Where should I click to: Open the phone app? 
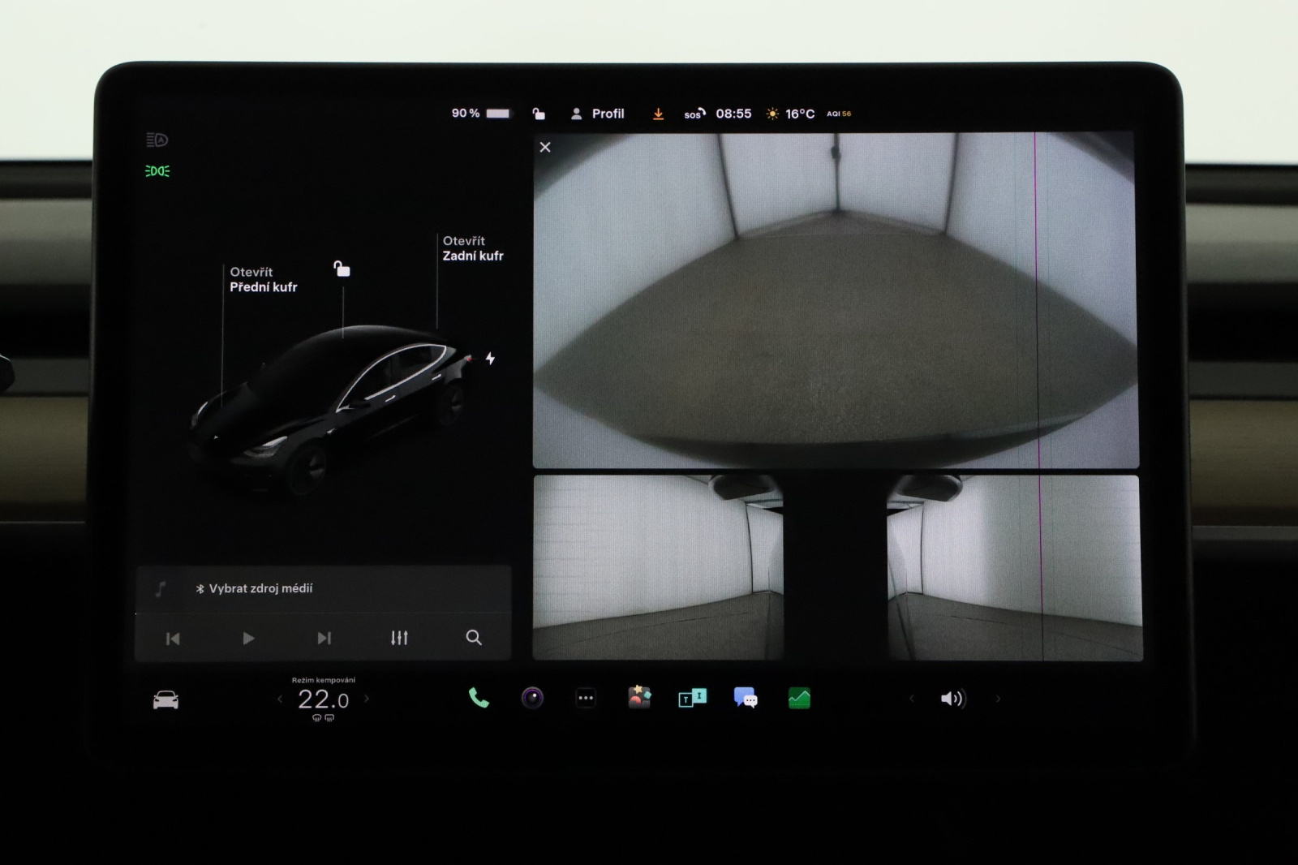point(479,698)
